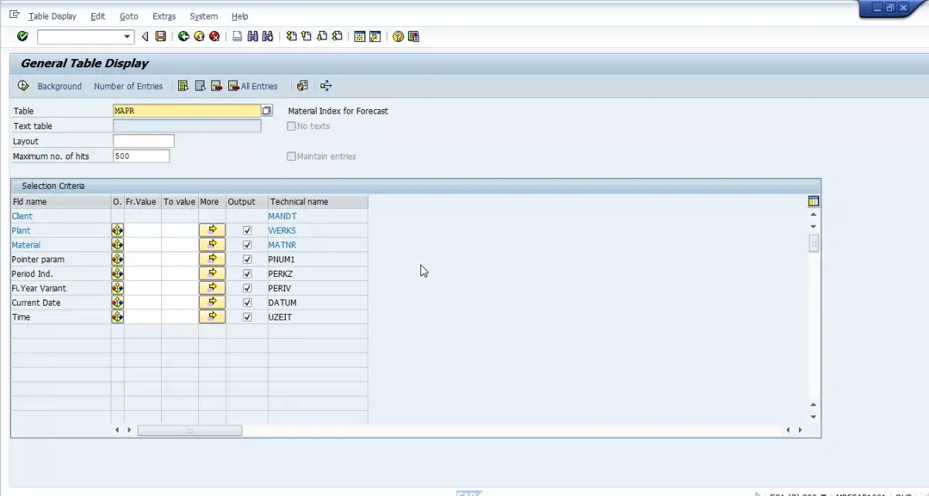929x496 pixels.
Task: Open selection options icon for Material row
Action: 118,245
